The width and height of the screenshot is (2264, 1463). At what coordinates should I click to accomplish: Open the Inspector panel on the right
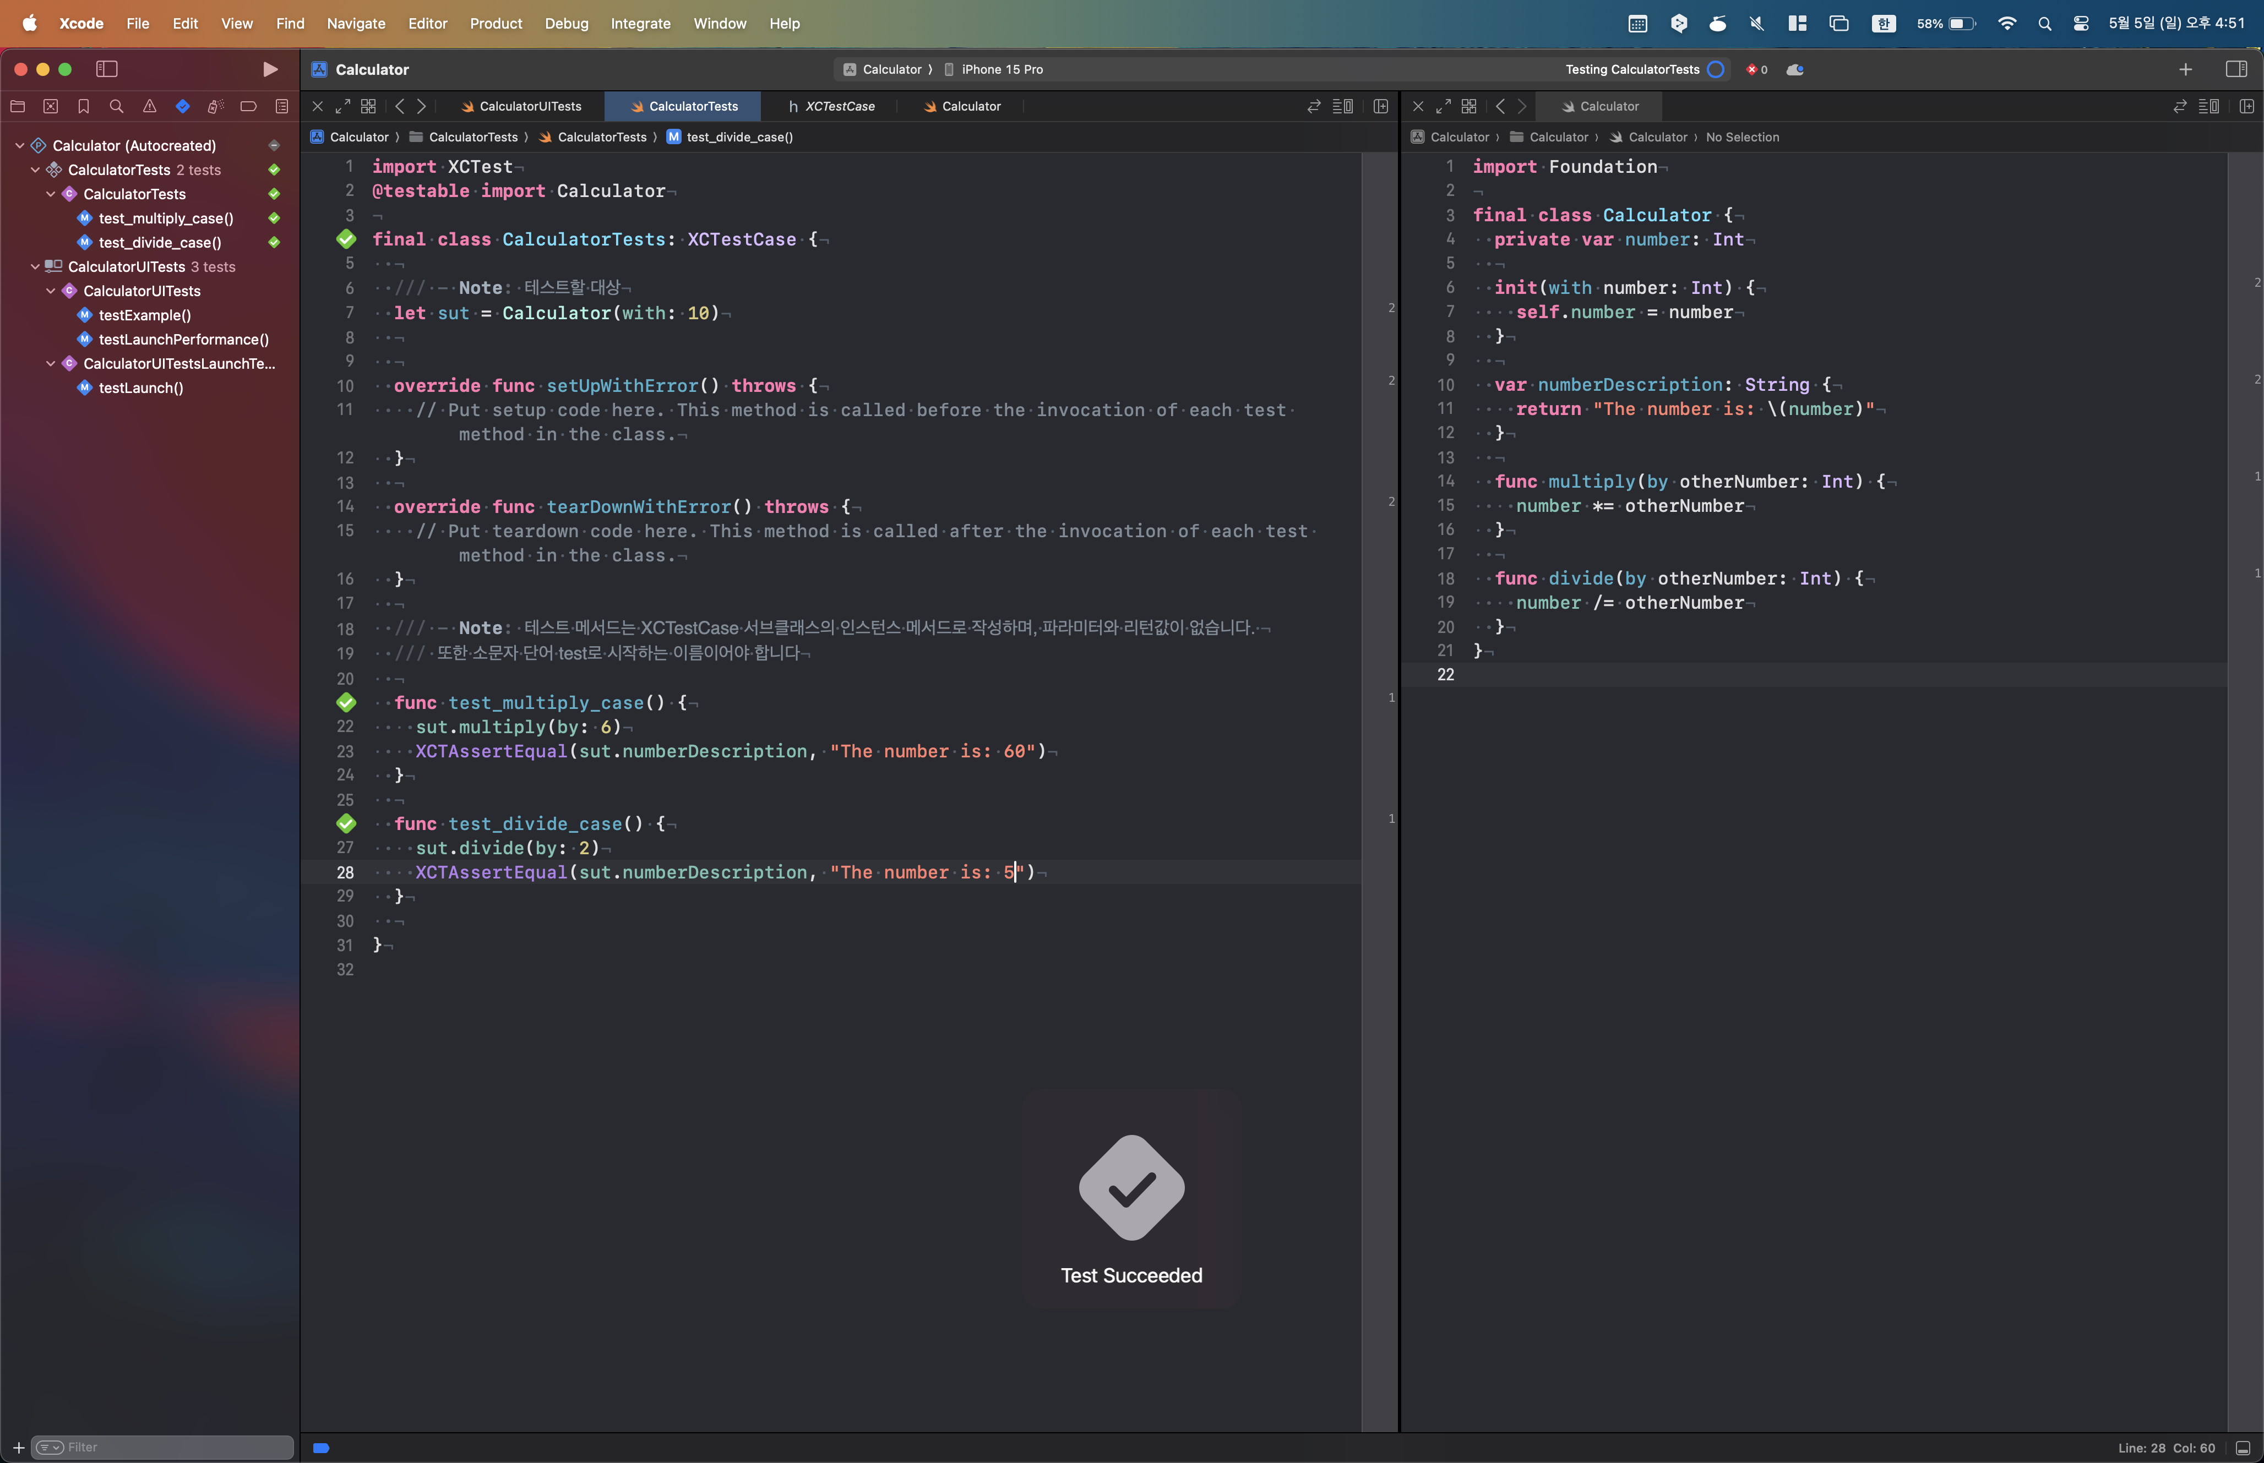point(2238,68)
